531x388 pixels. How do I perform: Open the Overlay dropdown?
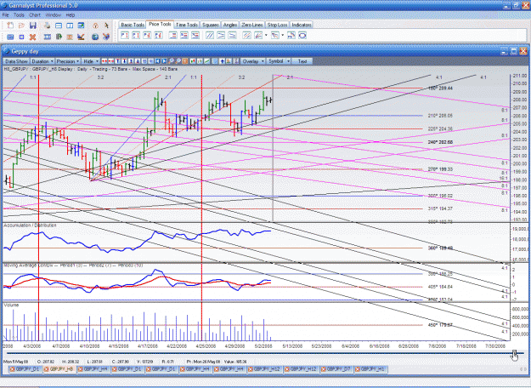[x=253, y=61]
